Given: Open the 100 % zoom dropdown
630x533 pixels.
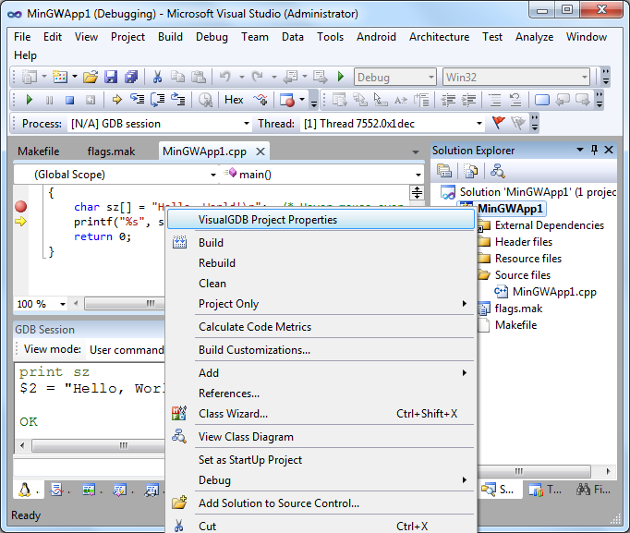Looking at the screenshot, I should (62, 304).
